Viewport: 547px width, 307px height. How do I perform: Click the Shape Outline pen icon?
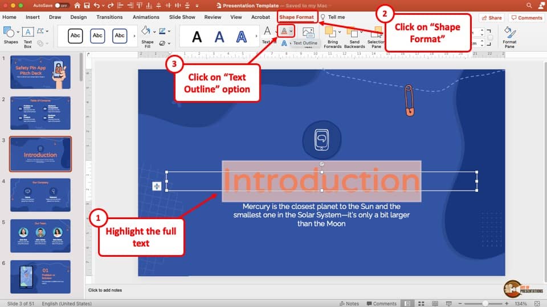(x=162, y=31)
